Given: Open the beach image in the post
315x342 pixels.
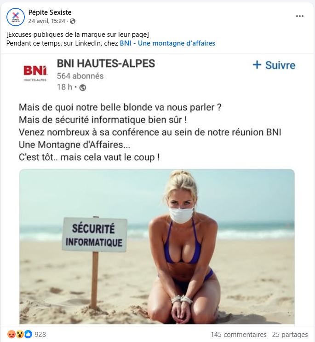Looking at the screenshot, I should click(x=157, y=247).
